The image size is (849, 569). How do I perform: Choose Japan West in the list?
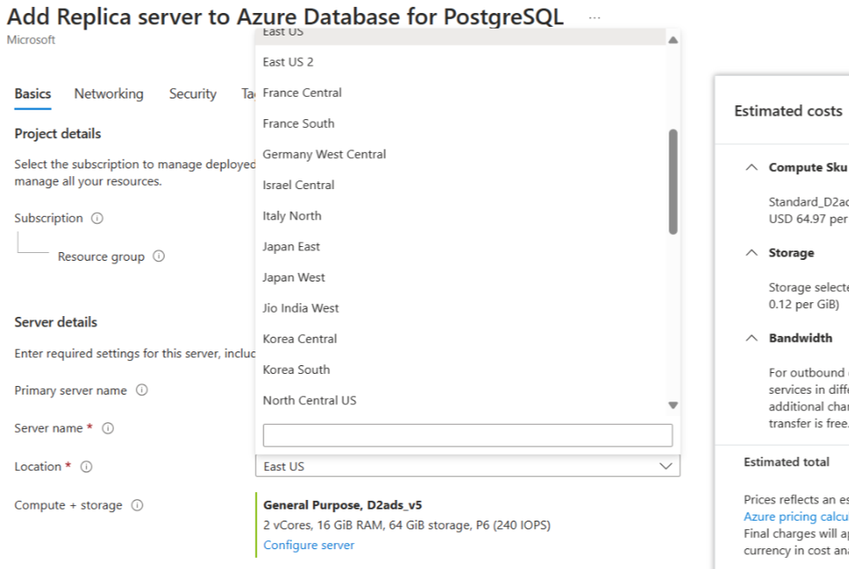[x=460, y=278]
